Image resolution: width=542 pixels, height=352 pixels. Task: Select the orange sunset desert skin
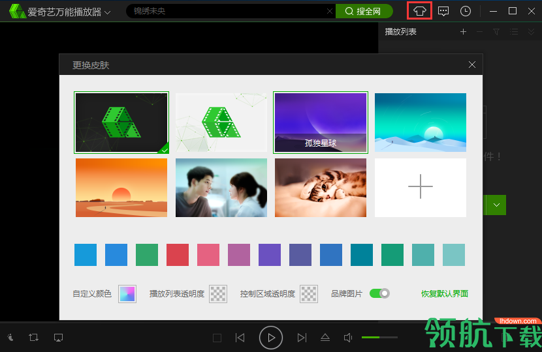121,188
